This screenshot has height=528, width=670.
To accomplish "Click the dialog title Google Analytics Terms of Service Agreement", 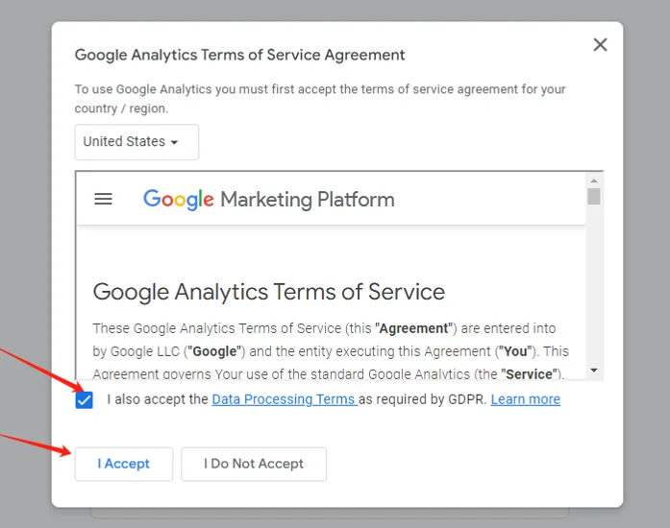I will pyautogui.click(x=239, y=55).
